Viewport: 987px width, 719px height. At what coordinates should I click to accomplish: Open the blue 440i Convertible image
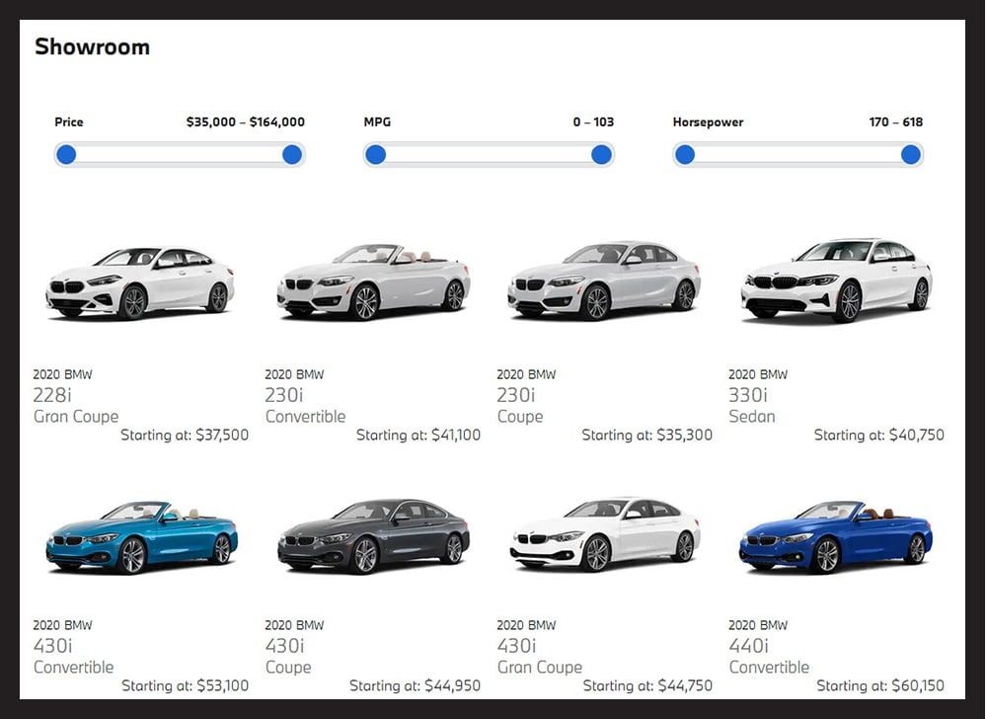coord(836,537)
